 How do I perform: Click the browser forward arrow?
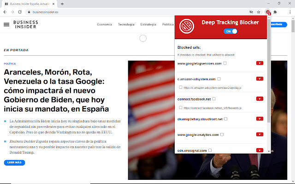point(12,12)
